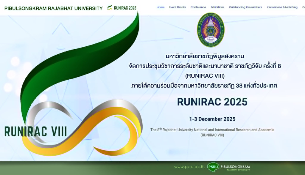Screen dimensions: 305x175
Task: Click the 1-3 December 2025 date text
Action: [x=212, y=119]
